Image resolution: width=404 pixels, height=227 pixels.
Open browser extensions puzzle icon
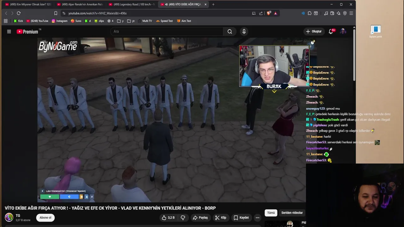[x=310, y=13]
